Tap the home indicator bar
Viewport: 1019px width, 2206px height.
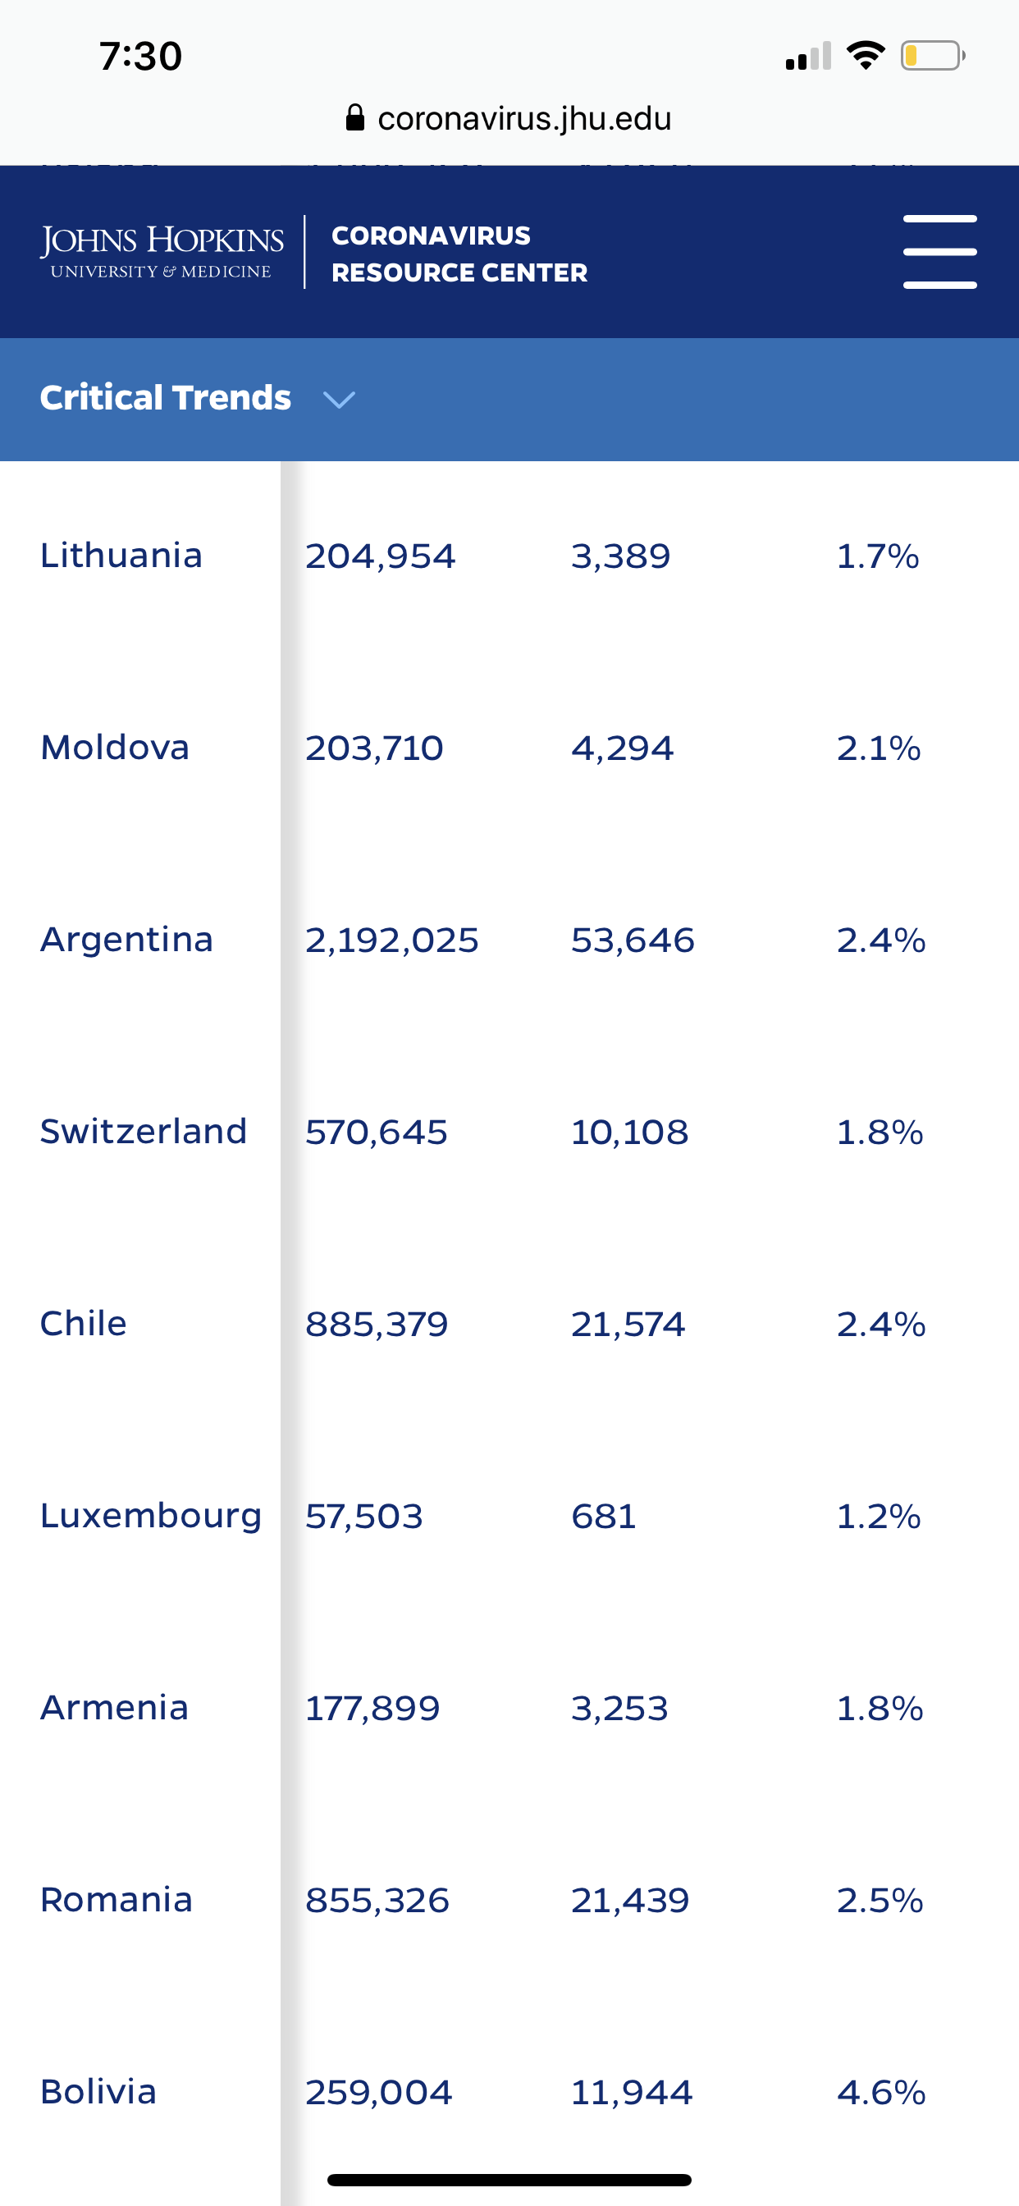coord(509,2180)
